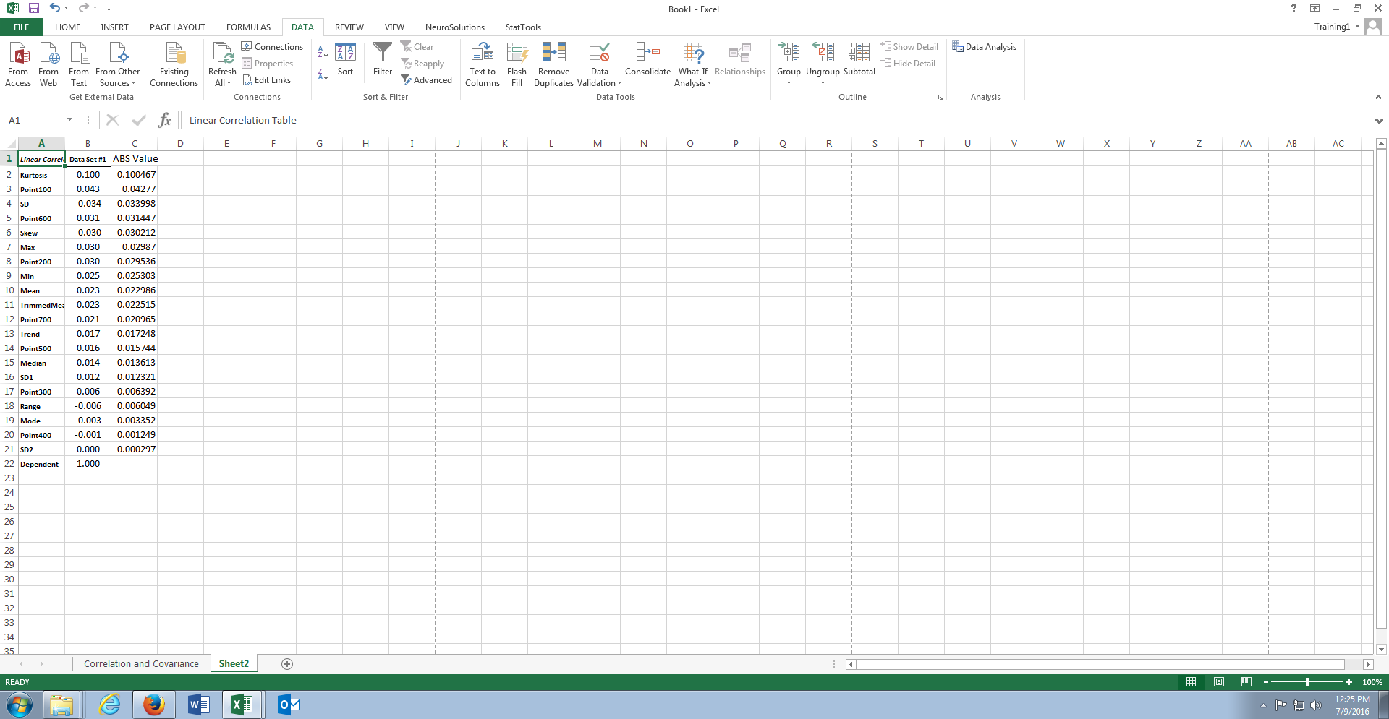Zoom in with plus button
The height and width of the screenshot is (719, 1389).
pyautogui.click(x=1349, y=682)
